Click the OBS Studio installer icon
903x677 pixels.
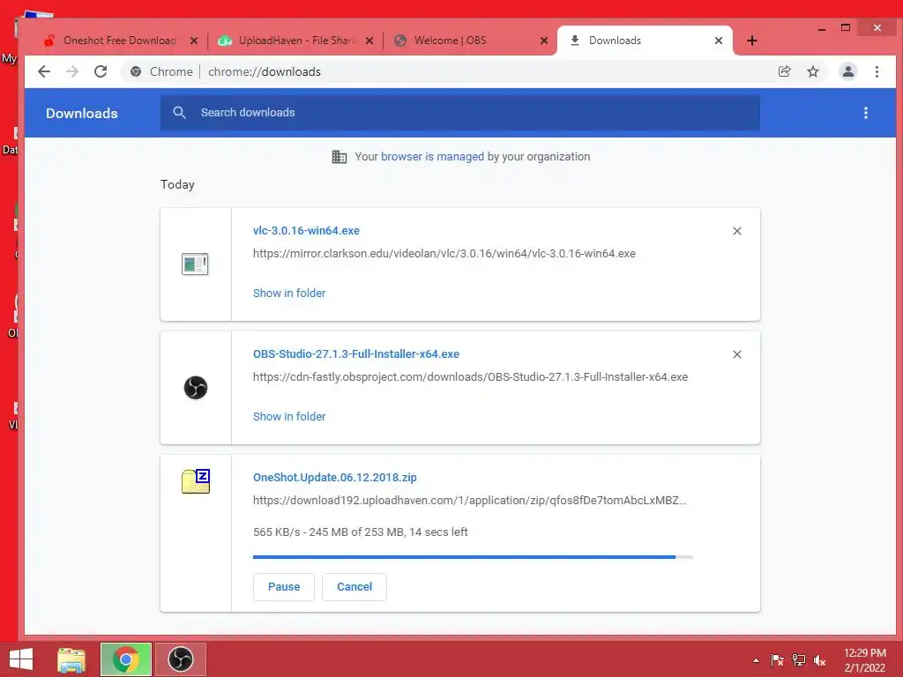195,388
